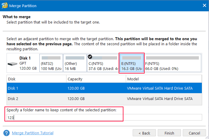The height and width of the screenshot is (139, 209).
Task: Click the checkmark icon on C: partition
Action: (90, 57)
